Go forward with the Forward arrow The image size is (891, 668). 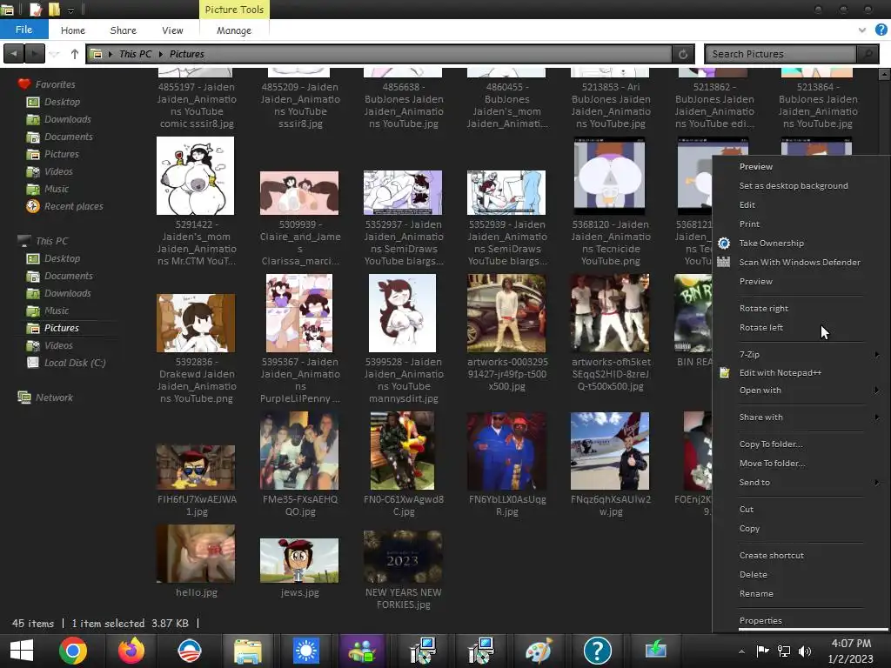pos(35,54)
